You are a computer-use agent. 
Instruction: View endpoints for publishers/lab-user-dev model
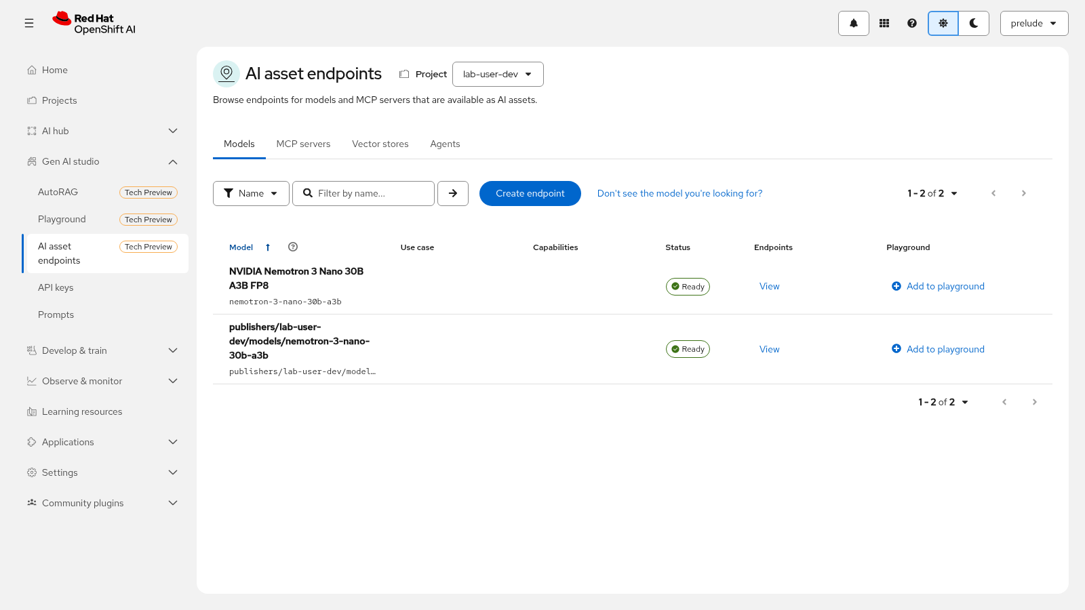(770, 349)
